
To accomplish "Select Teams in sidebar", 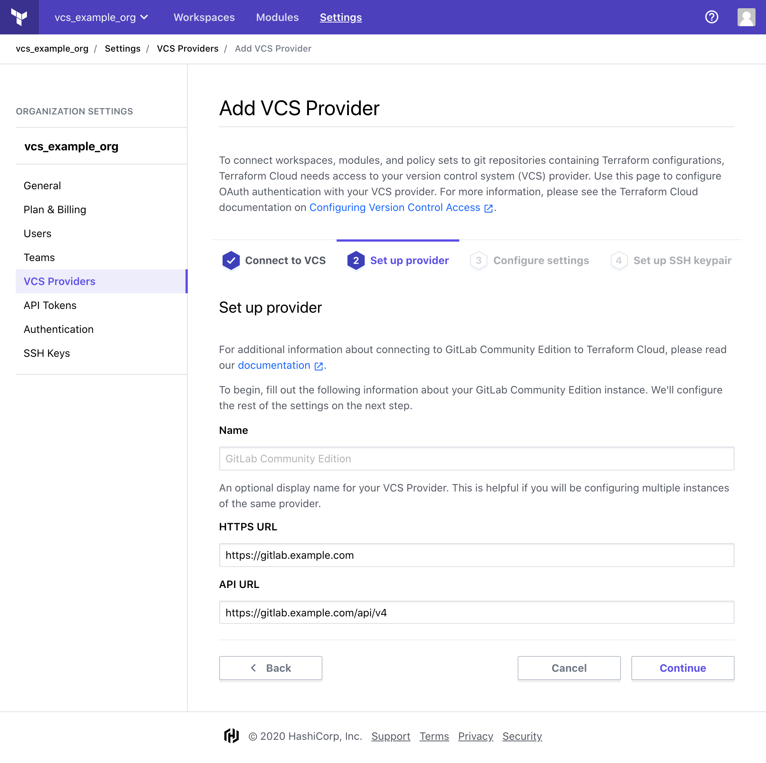I will coord(101,257).
